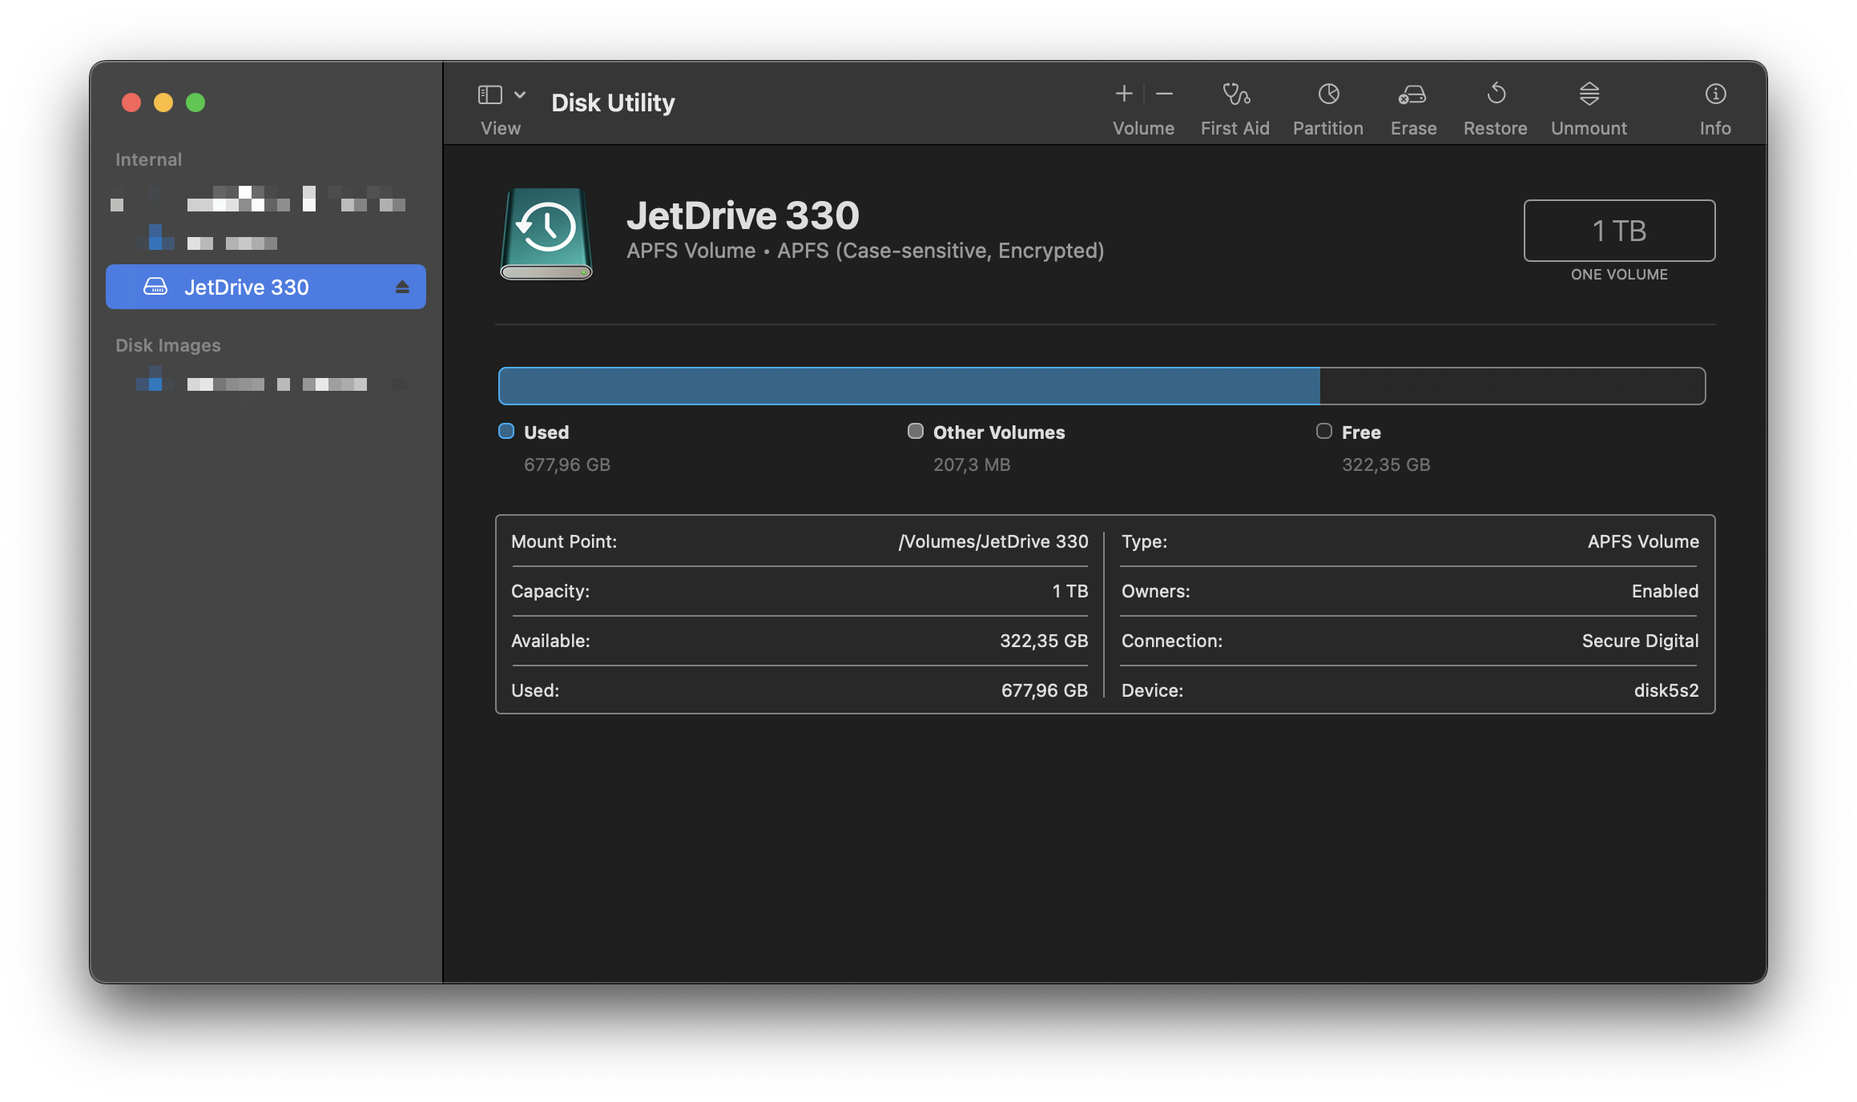Click the Mount Point path value
The image size is (1857, 1102).
993,541
